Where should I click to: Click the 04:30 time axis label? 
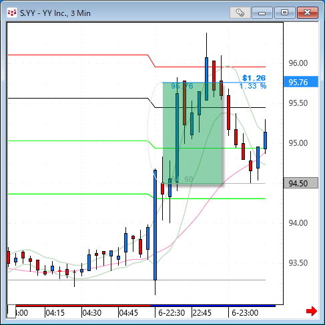point(91,313)
